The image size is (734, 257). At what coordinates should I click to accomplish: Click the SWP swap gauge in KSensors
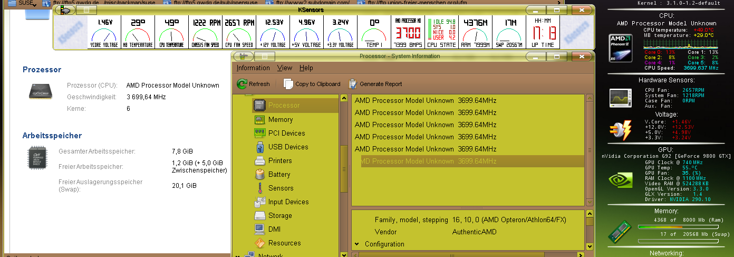(x=509, y=33)
